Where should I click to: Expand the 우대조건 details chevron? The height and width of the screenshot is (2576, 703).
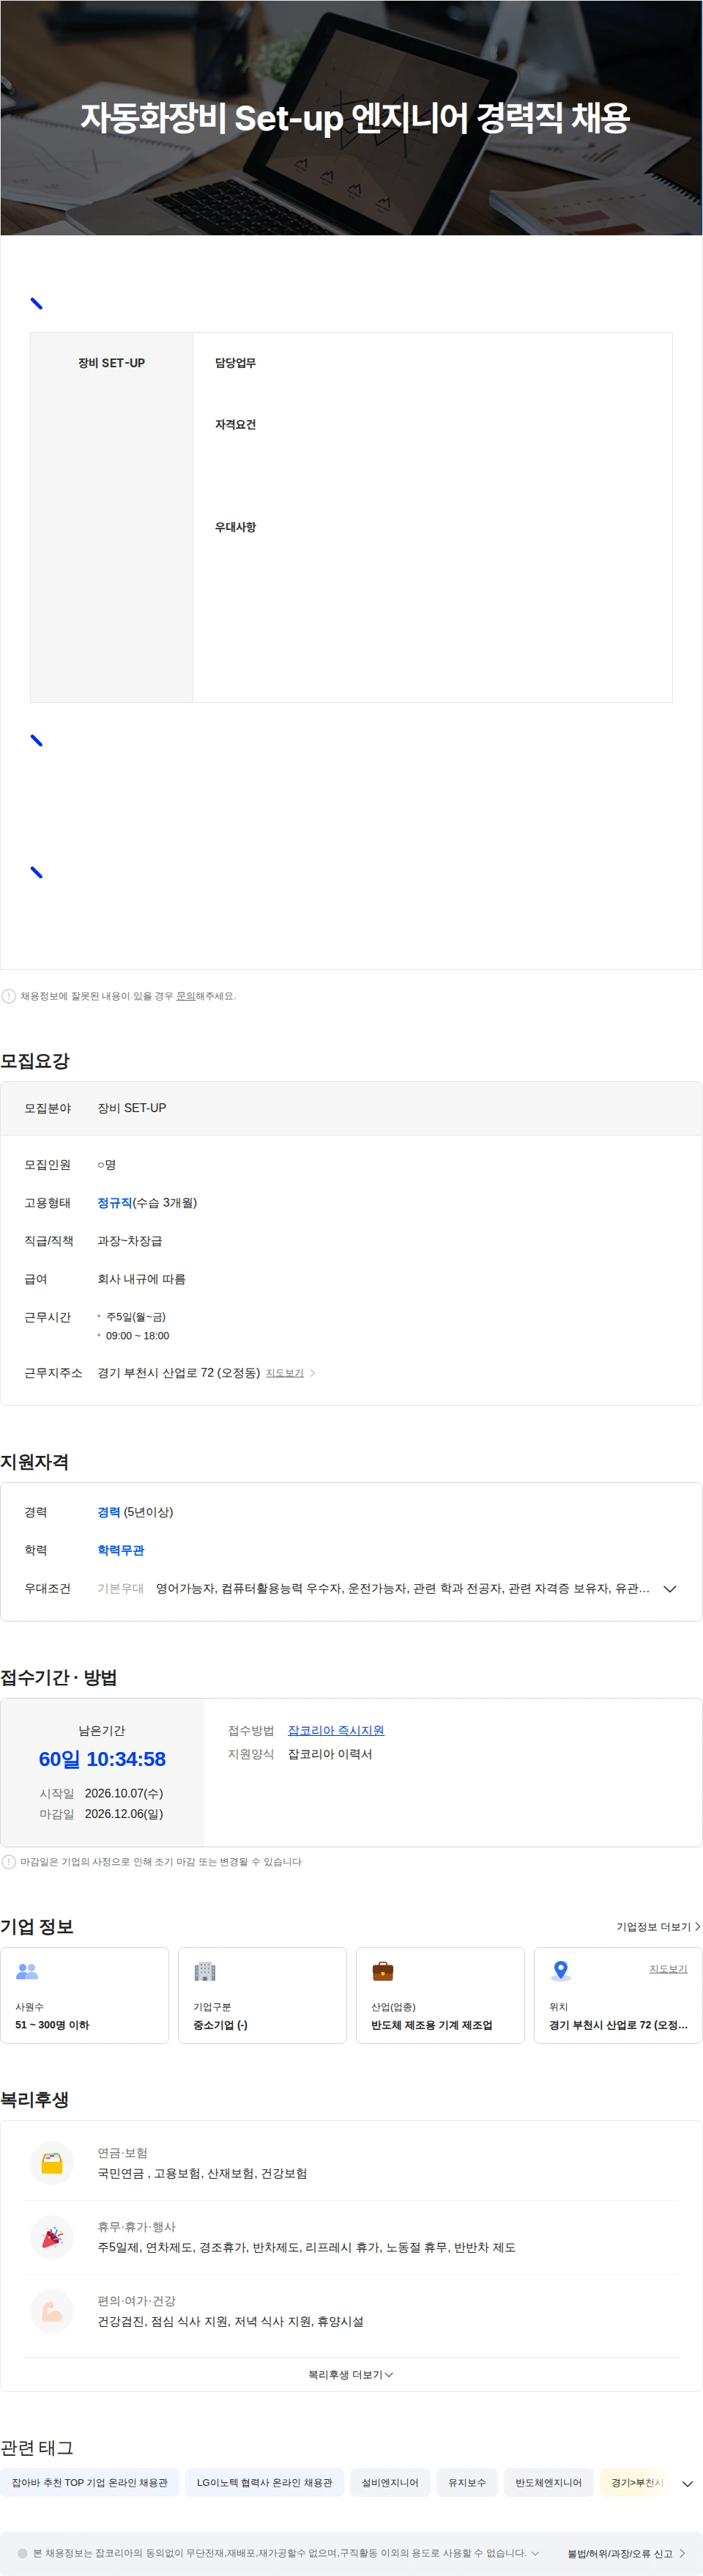pos(670,1589)
